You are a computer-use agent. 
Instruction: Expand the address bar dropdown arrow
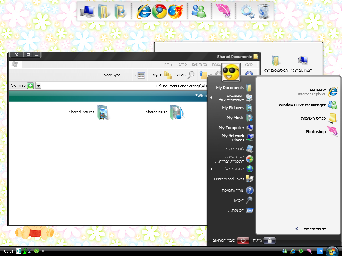(x=38, y=86)
